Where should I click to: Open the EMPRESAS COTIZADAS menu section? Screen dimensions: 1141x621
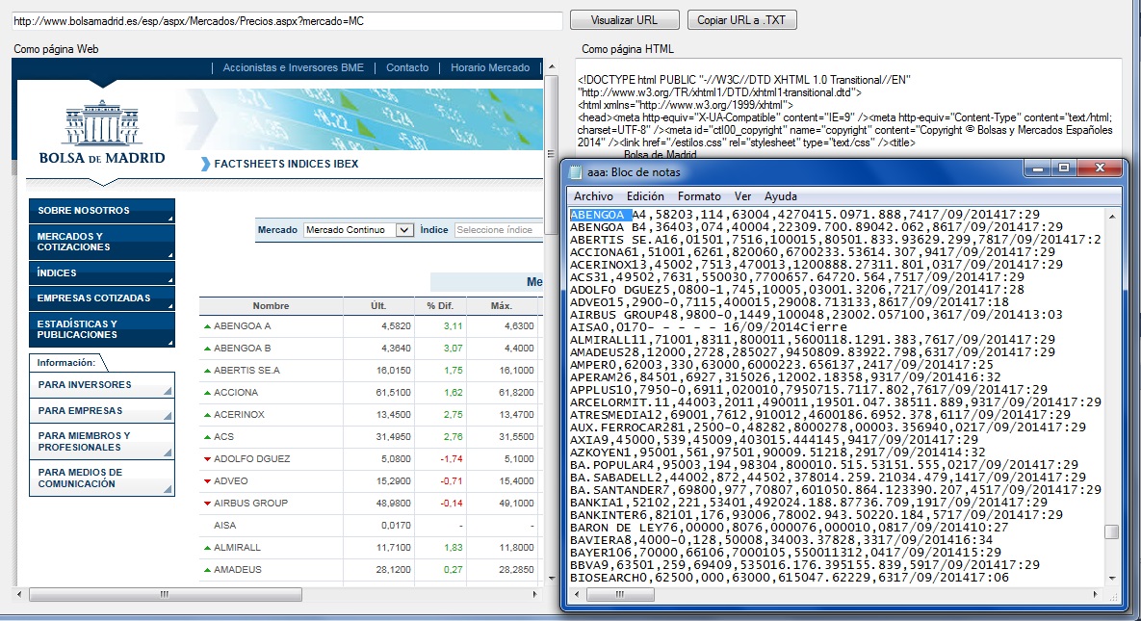(102, 298)
